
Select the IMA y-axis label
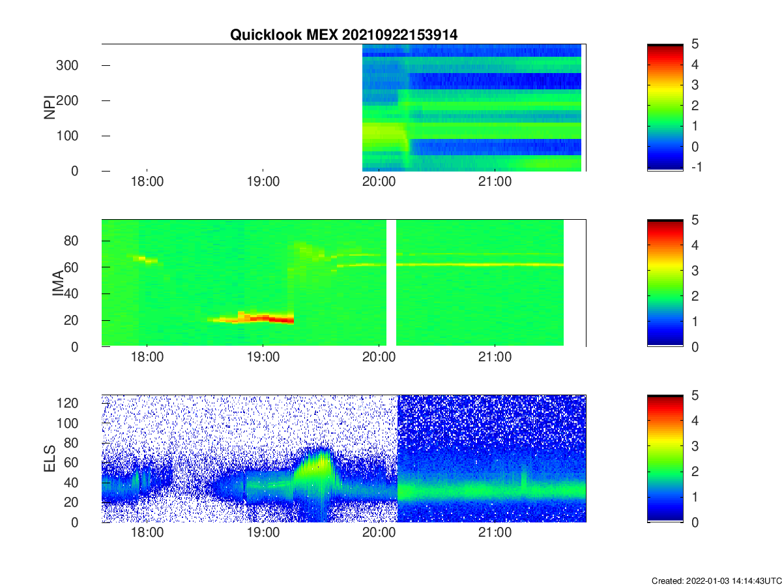tap(57, 283)
